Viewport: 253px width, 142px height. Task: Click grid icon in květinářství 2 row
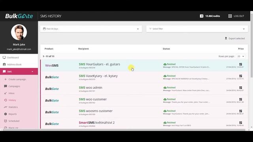click(241, 123)
